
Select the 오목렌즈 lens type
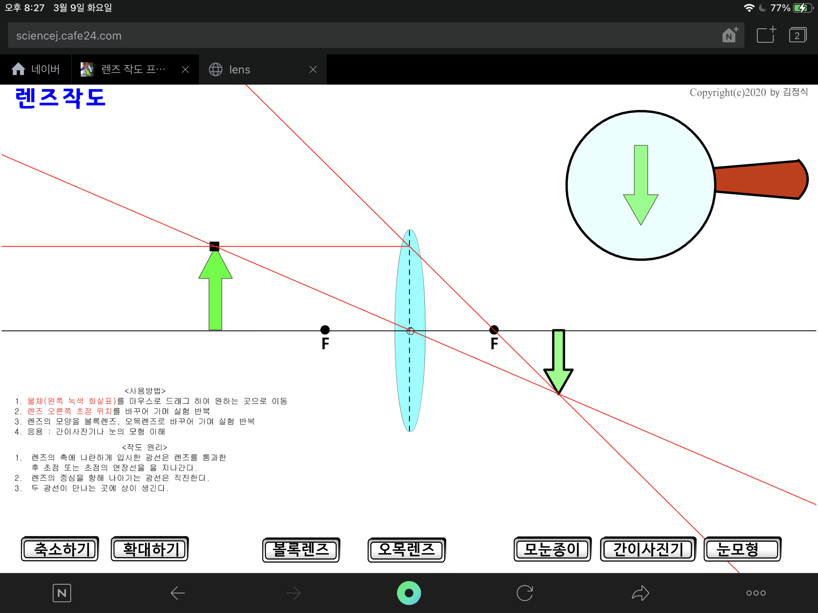click(x=406, y=550)
